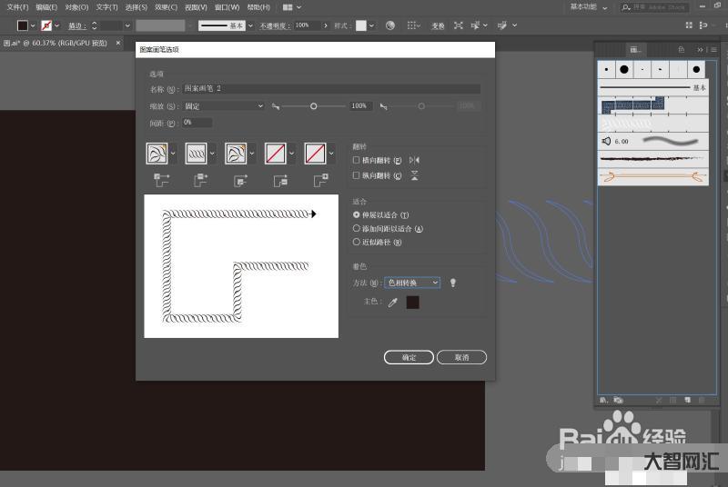The image size is (728, 487).
Task: Enable 横向翻转 checkbox
Action: (x=357, y=160)
